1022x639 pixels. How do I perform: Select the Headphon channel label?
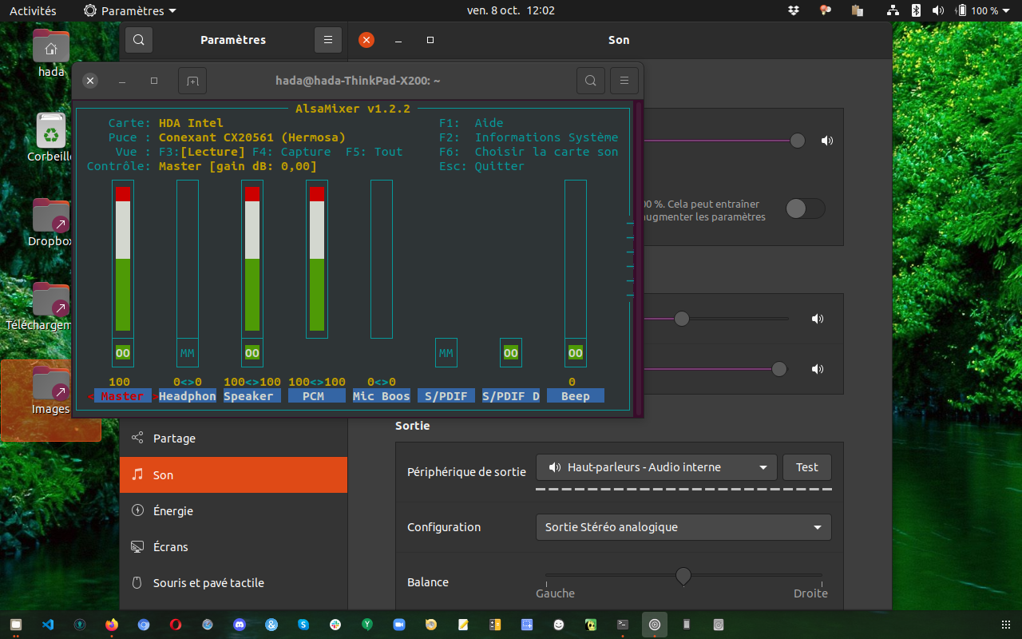[x=188, y=396]
